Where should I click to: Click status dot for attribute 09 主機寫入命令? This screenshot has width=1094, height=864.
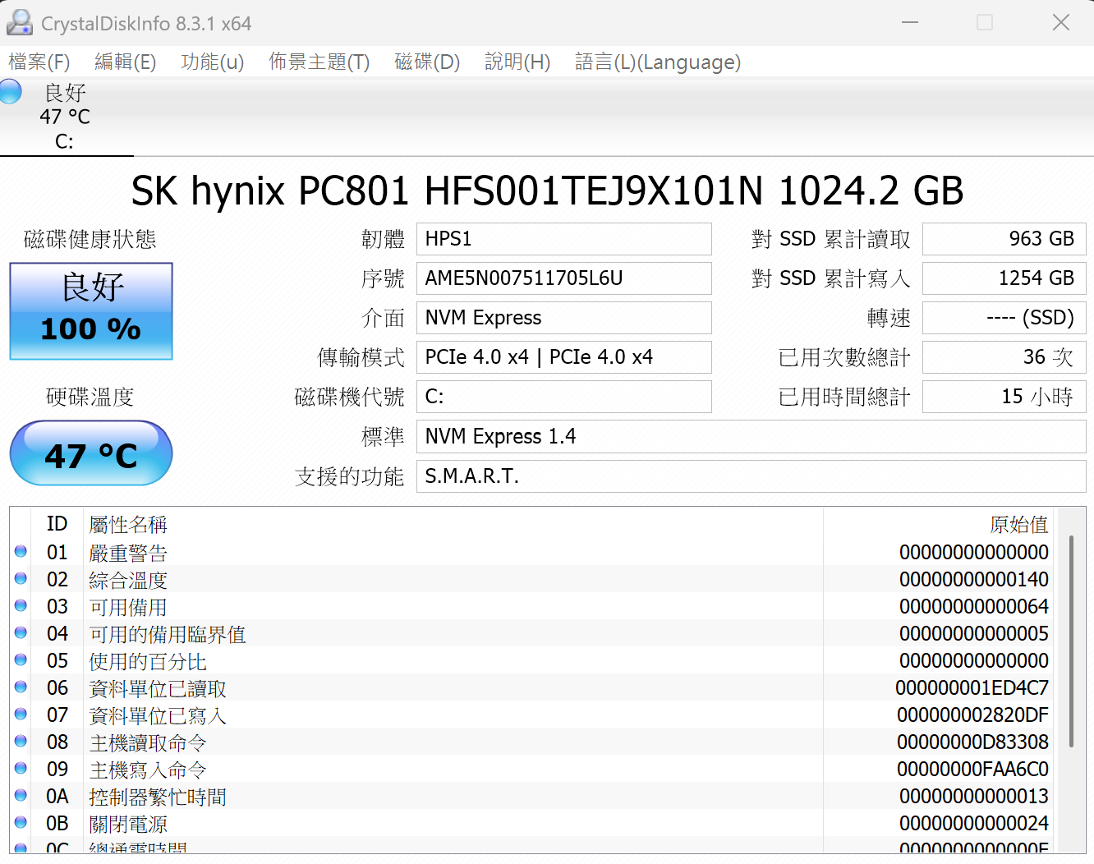coord(21,769)
